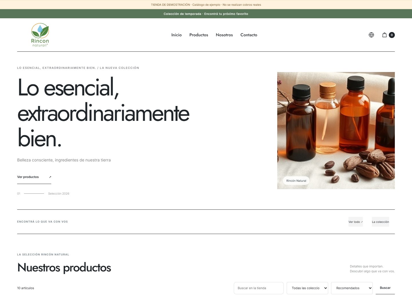Open the Recomendados sort dropdown
The height and width of the screenshot is (300, 412).
(x=352, y=288)
